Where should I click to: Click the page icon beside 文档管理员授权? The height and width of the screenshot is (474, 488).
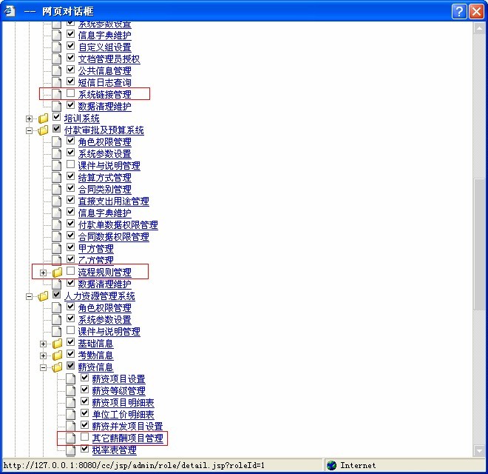(57, 59)
